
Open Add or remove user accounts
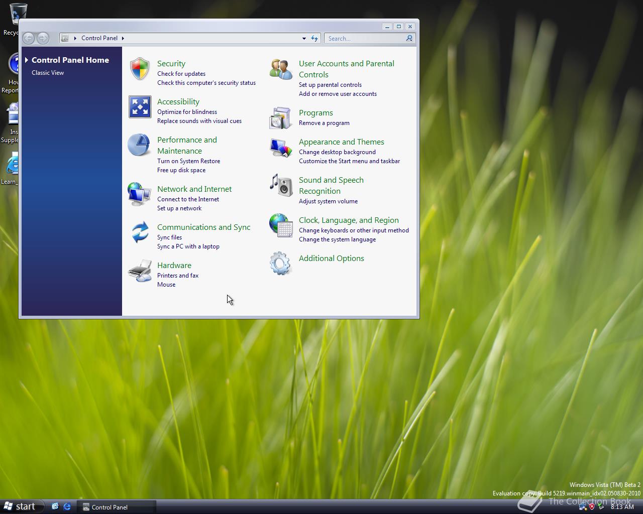[338, 94]
